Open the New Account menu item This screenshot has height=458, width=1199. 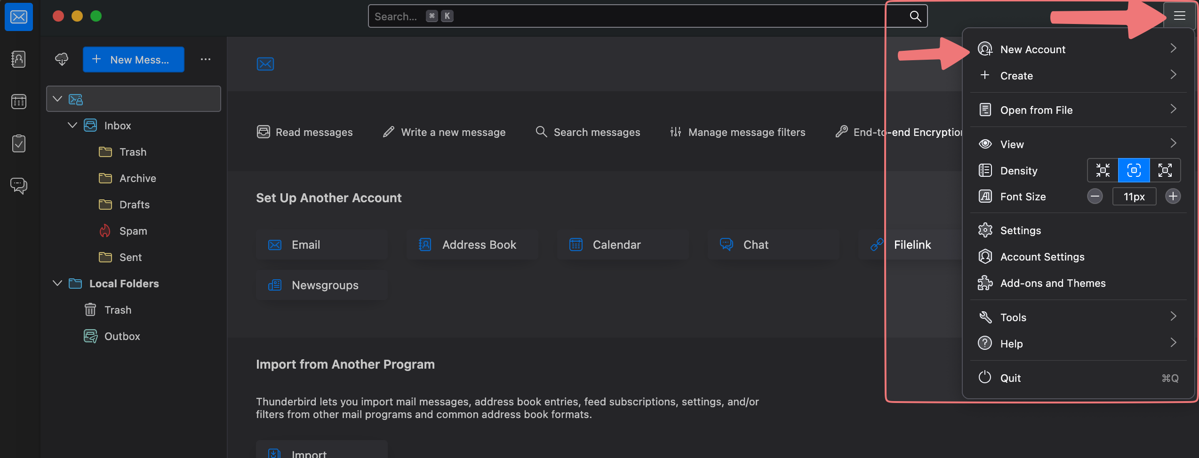pos(1078,49)
